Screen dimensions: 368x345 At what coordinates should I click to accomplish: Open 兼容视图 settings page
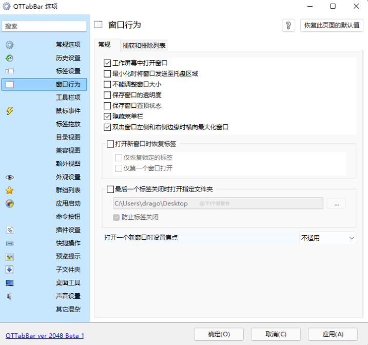pos(68,150)
